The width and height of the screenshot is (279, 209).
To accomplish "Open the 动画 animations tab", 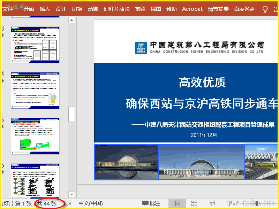I will 93,9.
